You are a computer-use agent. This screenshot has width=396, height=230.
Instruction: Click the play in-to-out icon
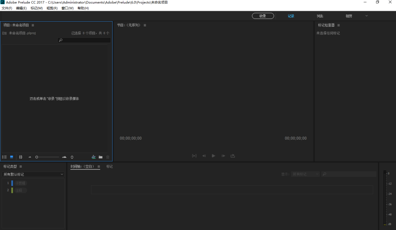click(x=194, y=156)
